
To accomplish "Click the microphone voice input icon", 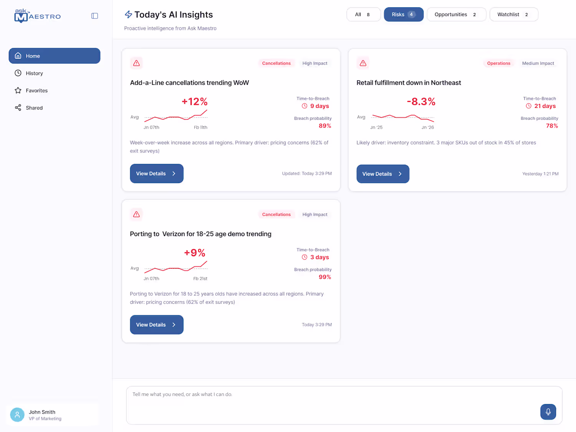I will pos(548,412).
